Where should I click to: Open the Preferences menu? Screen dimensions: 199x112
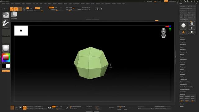(76, 3)
